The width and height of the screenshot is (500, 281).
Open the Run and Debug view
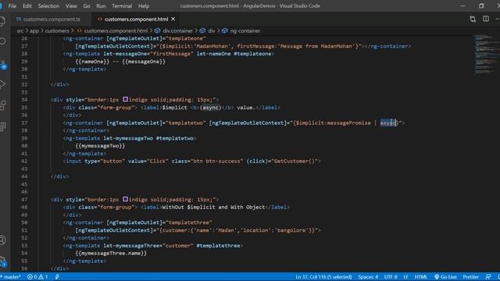point(2,84)
